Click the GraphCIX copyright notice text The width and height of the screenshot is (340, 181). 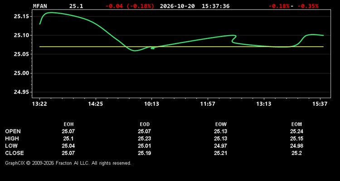(x=68, y=163)
